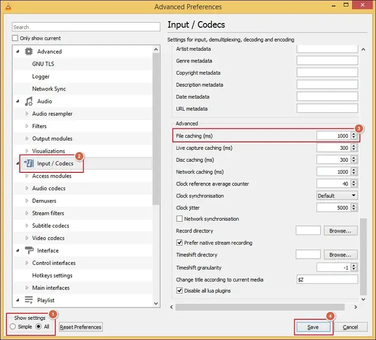Viewport: 376px width, 340px height.
Task: Expand the Subtitle codecs node
Action: (x=27, y=226)
